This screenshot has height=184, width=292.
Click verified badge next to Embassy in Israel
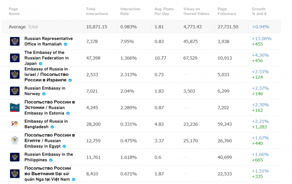click(x=70, y=80)
